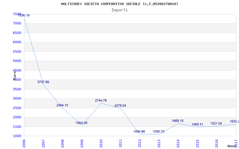Screen dimensions: 239x149
Task: Select the 1669.10 data label
Action: coord(177,121)
